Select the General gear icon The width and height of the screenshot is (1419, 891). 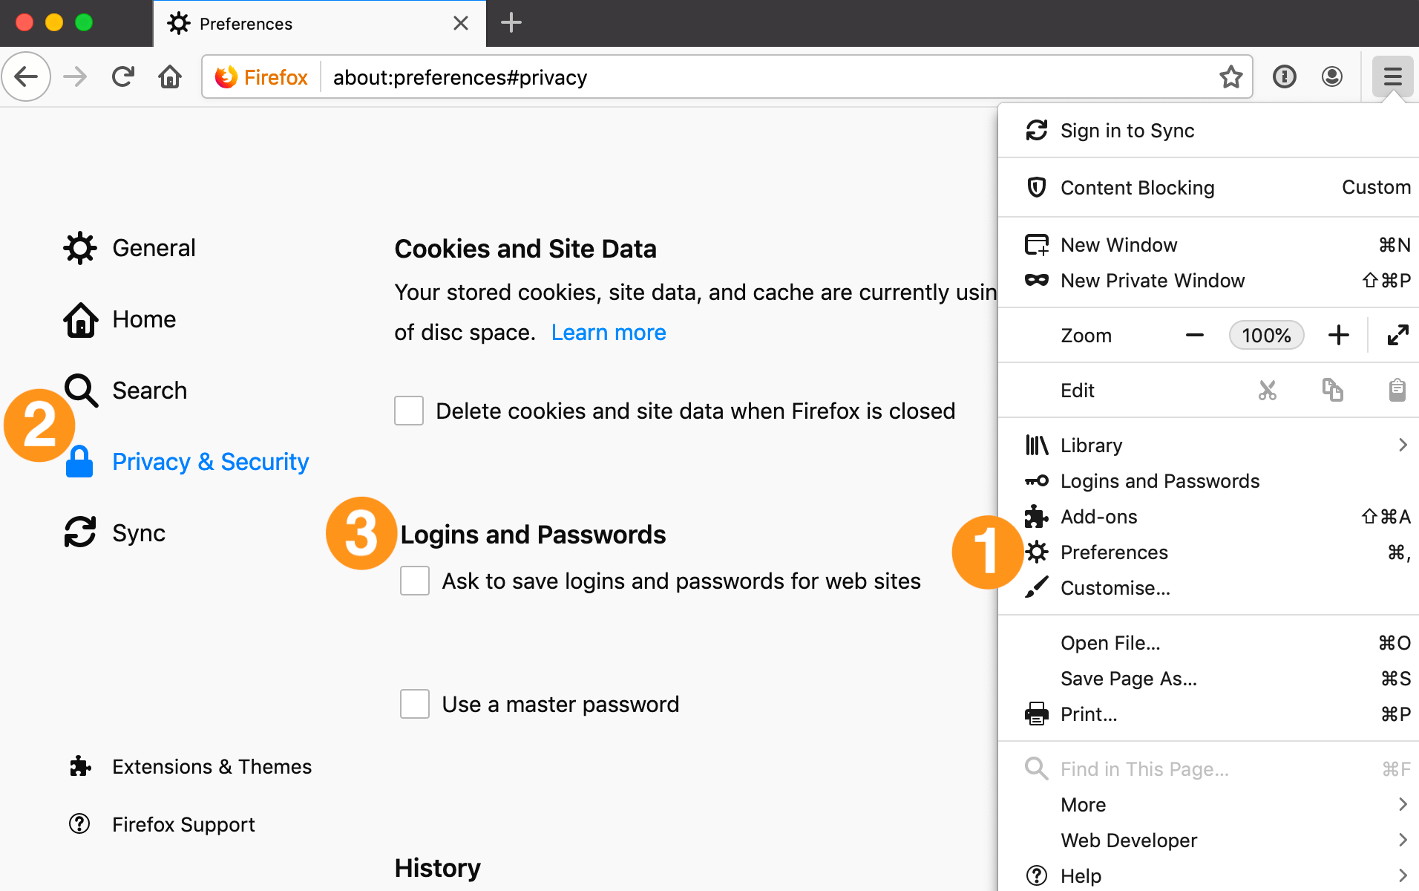(80, 247)
